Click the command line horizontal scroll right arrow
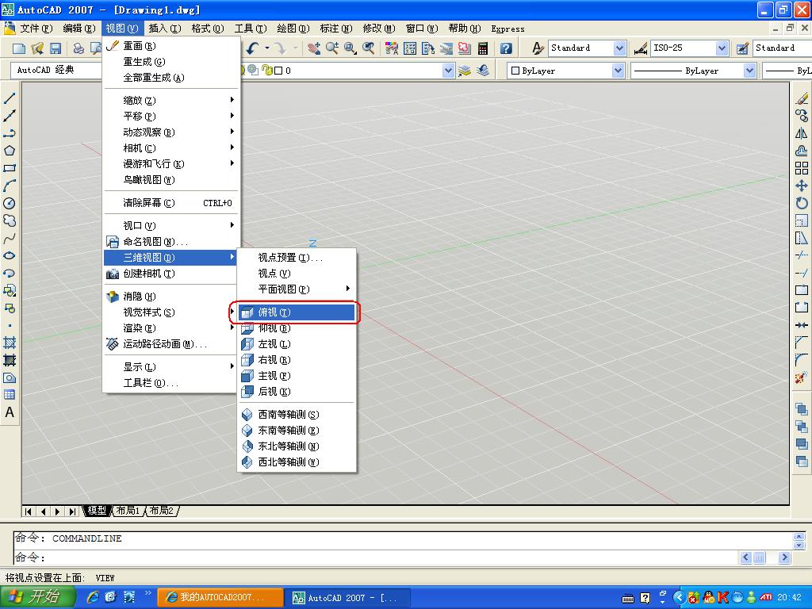812x609 pixels. 784,557
